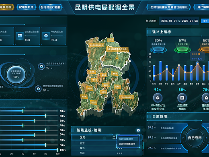The height and width of the screenshot is (157, 209).
Task: Click the 宜良县 map label
Action: tap(117, 87)
